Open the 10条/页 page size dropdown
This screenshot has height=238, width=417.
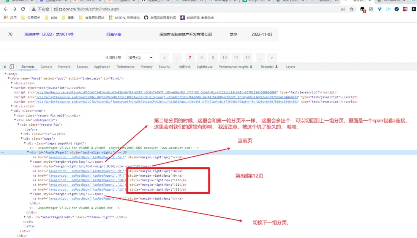[140, 58]
